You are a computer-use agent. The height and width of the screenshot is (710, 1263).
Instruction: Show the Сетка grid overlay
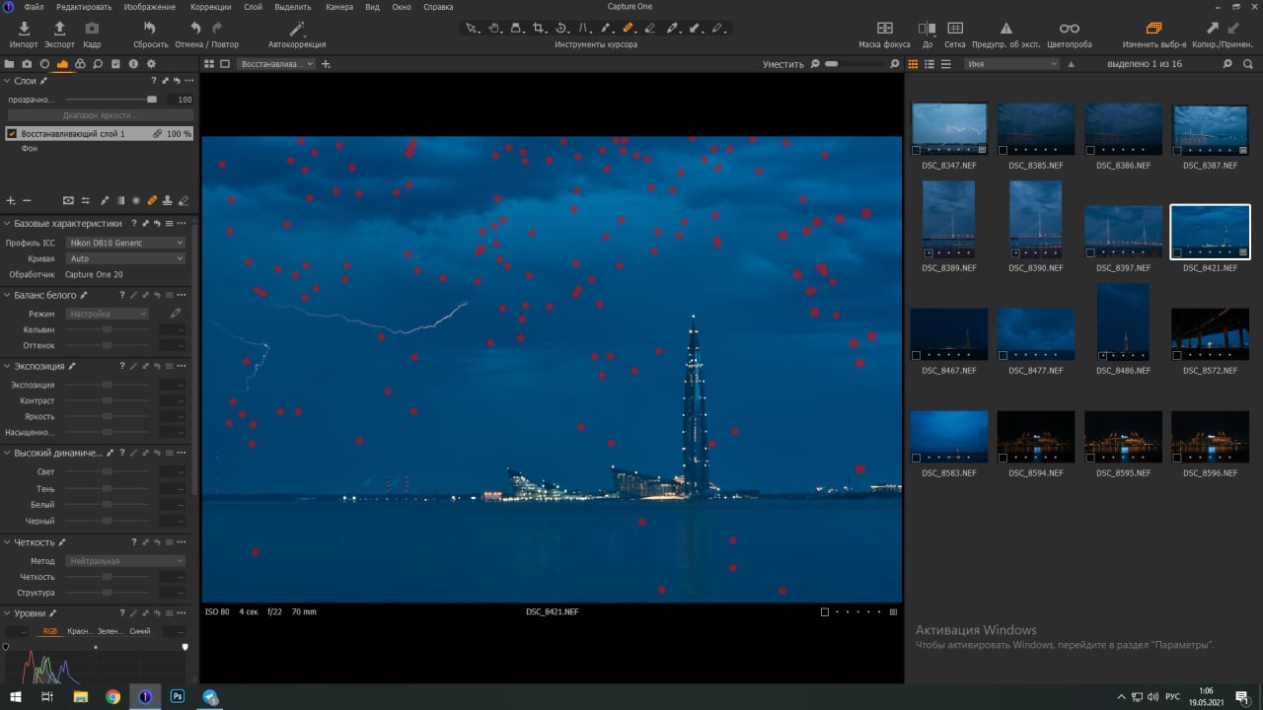pos(955,29)
